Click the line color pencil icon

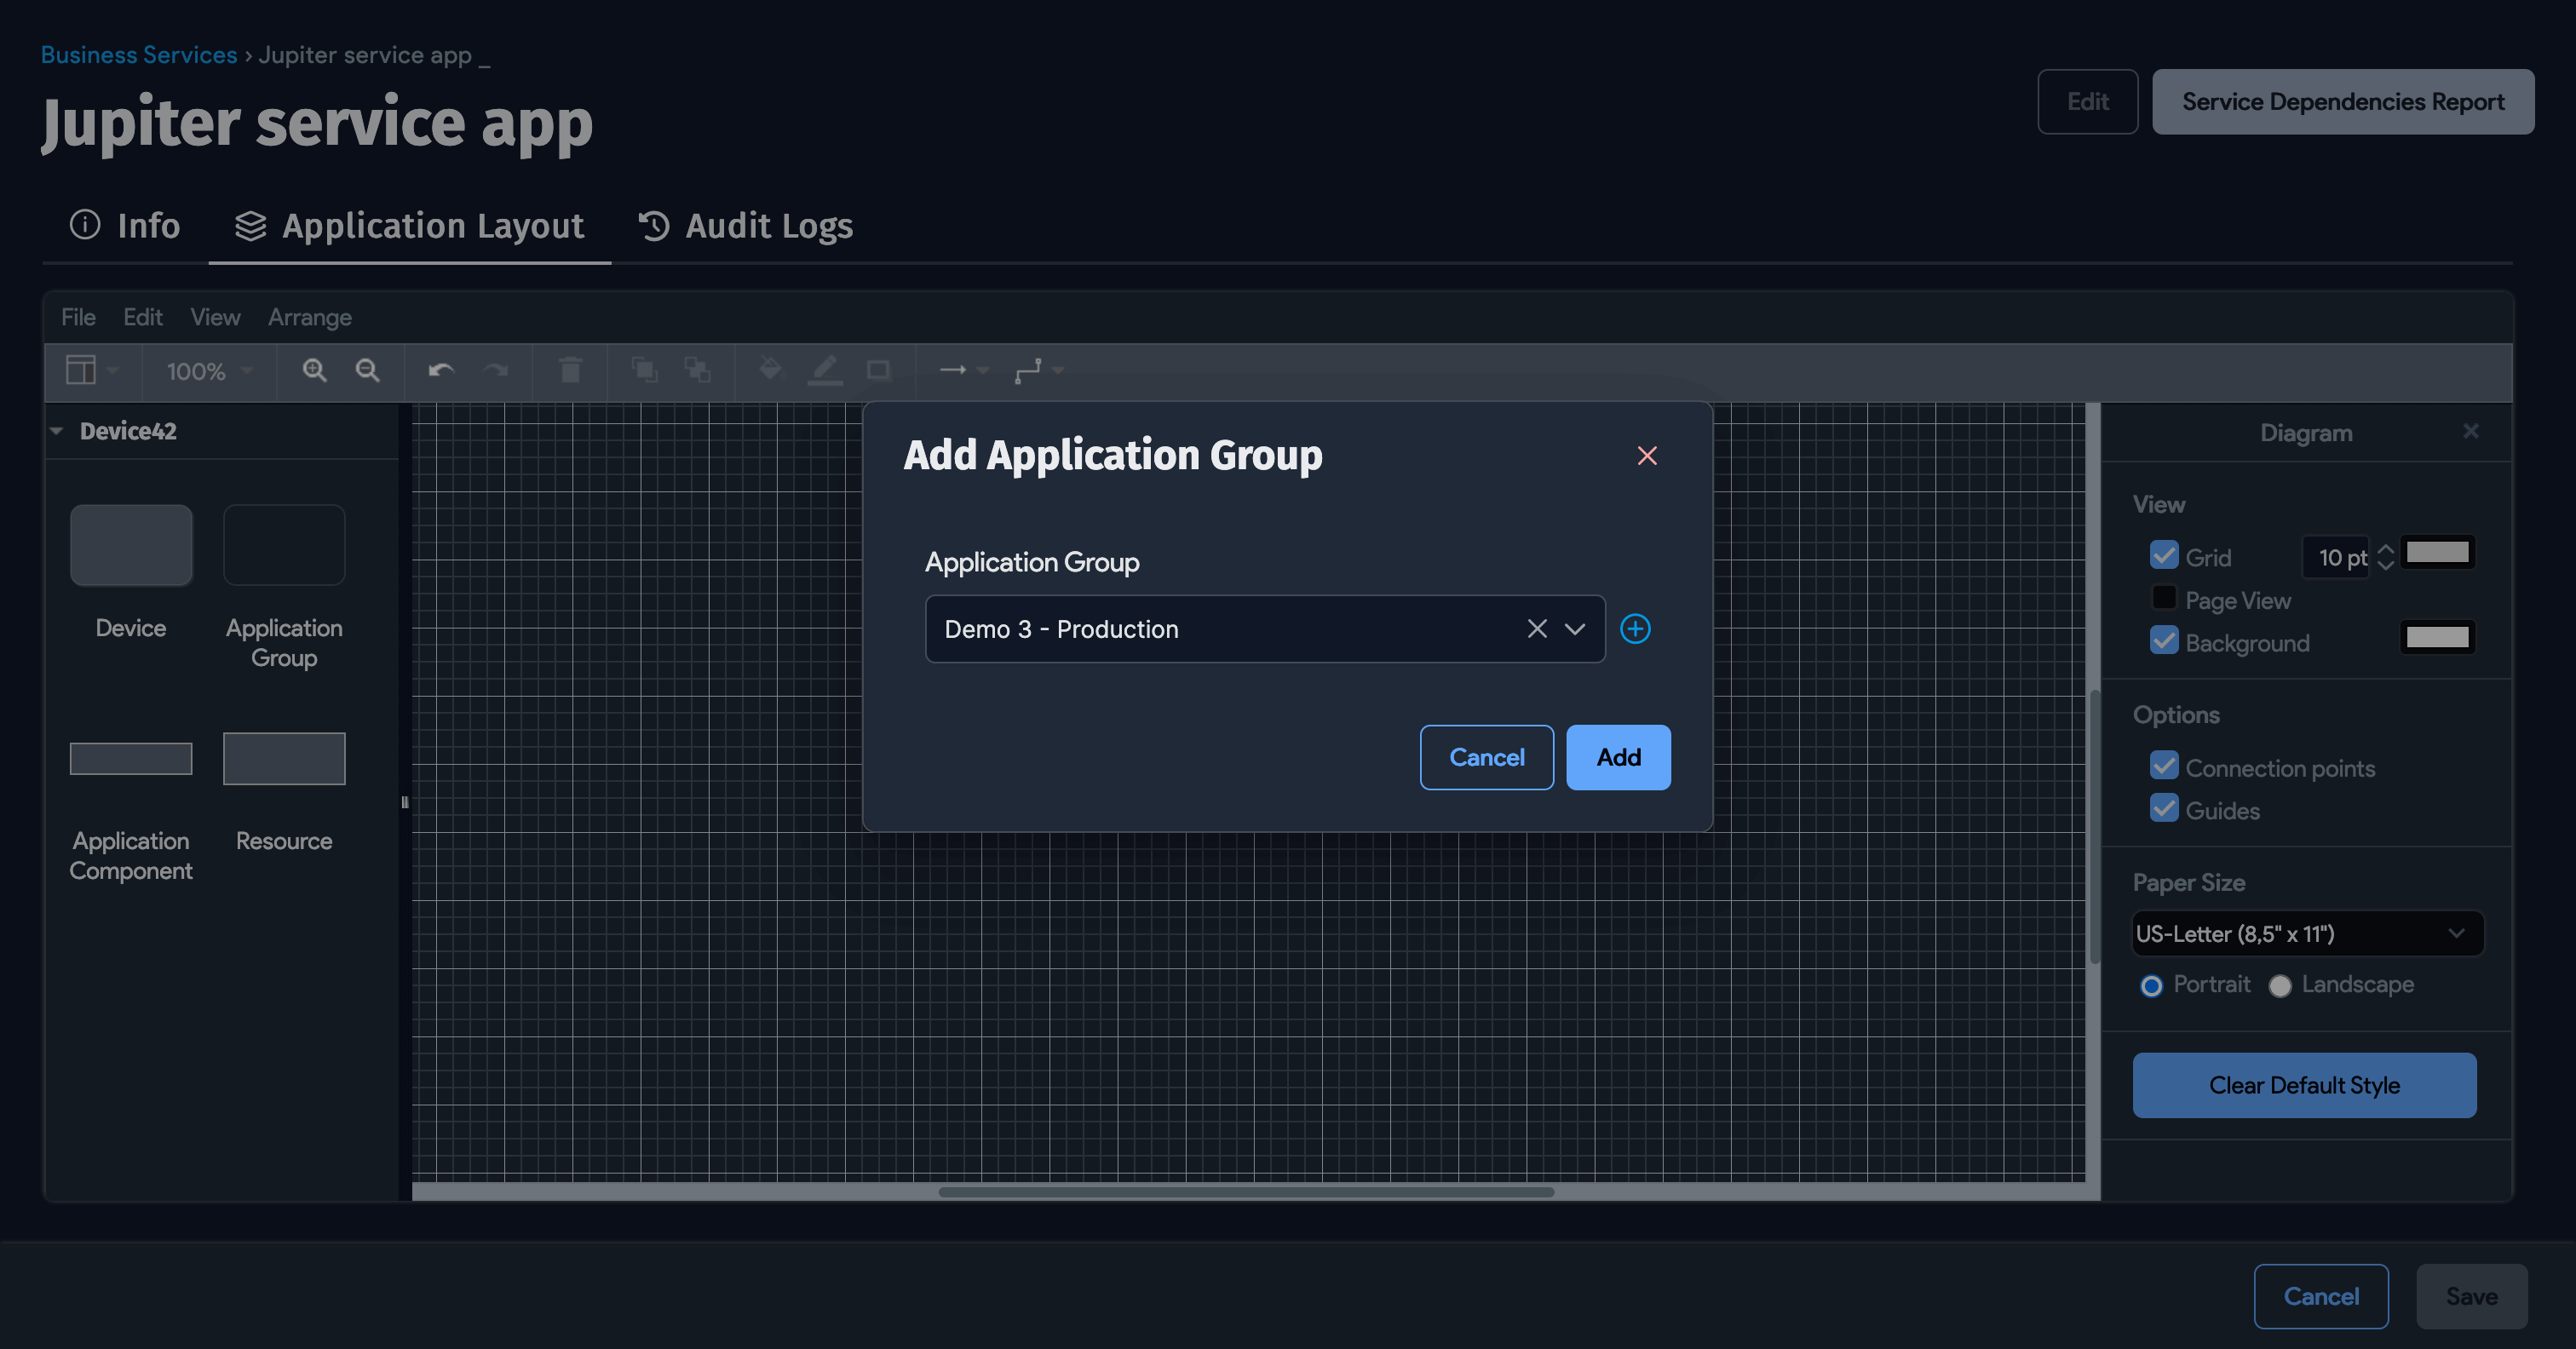(x=824, y=370)
